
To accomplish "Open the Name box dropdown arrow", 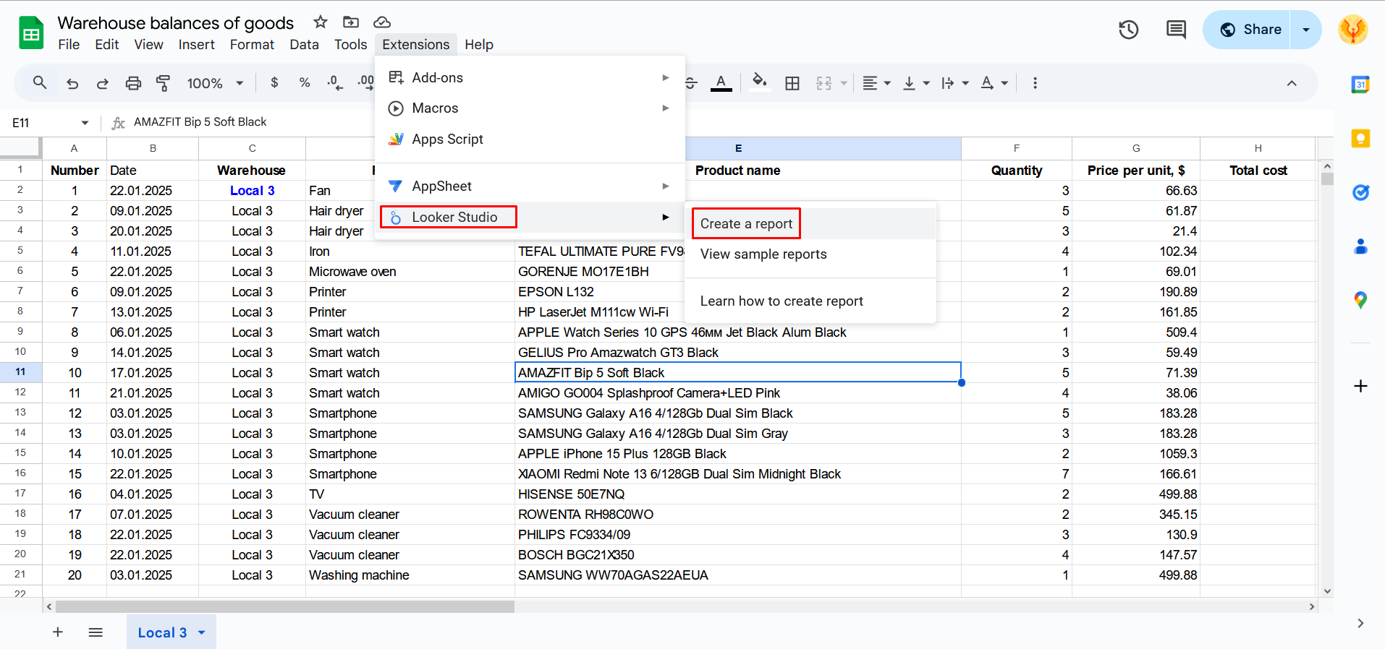I will pyautogui.click(x=85, y=123).
